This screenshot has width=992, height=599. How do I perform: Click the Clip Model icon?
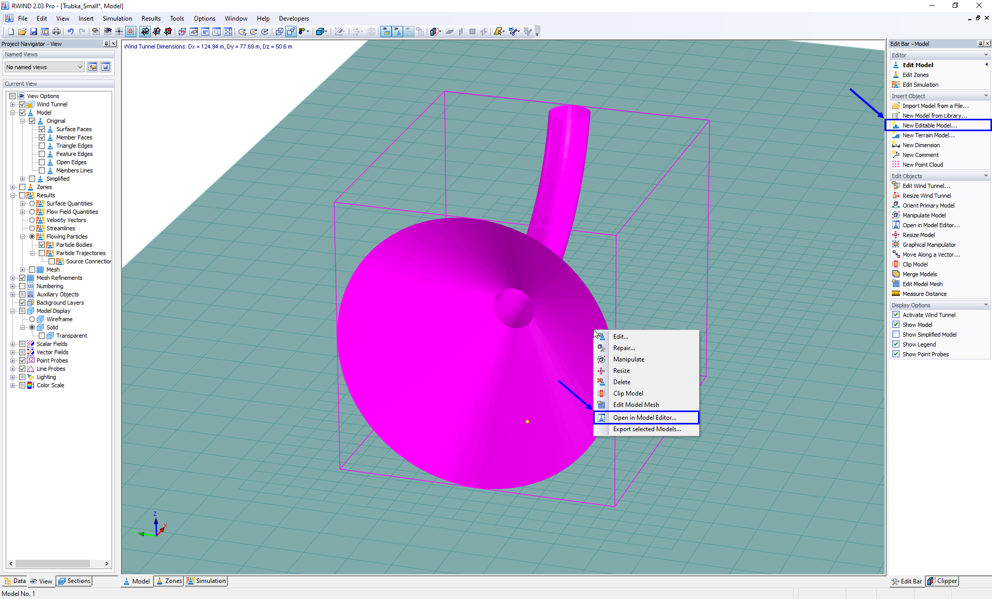coord(601,393)
